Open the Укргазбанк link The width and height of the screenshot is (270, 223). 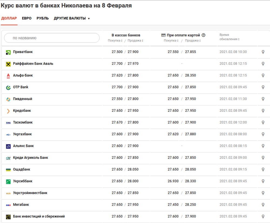pos(22,134)
